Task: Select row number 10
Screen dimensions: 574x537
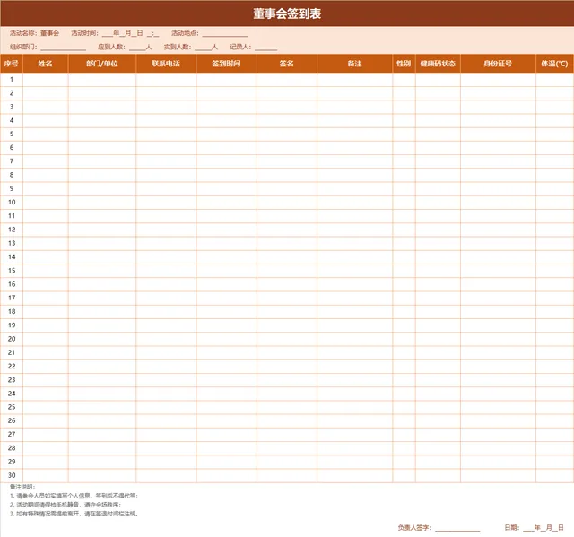Action: (12, 203)
